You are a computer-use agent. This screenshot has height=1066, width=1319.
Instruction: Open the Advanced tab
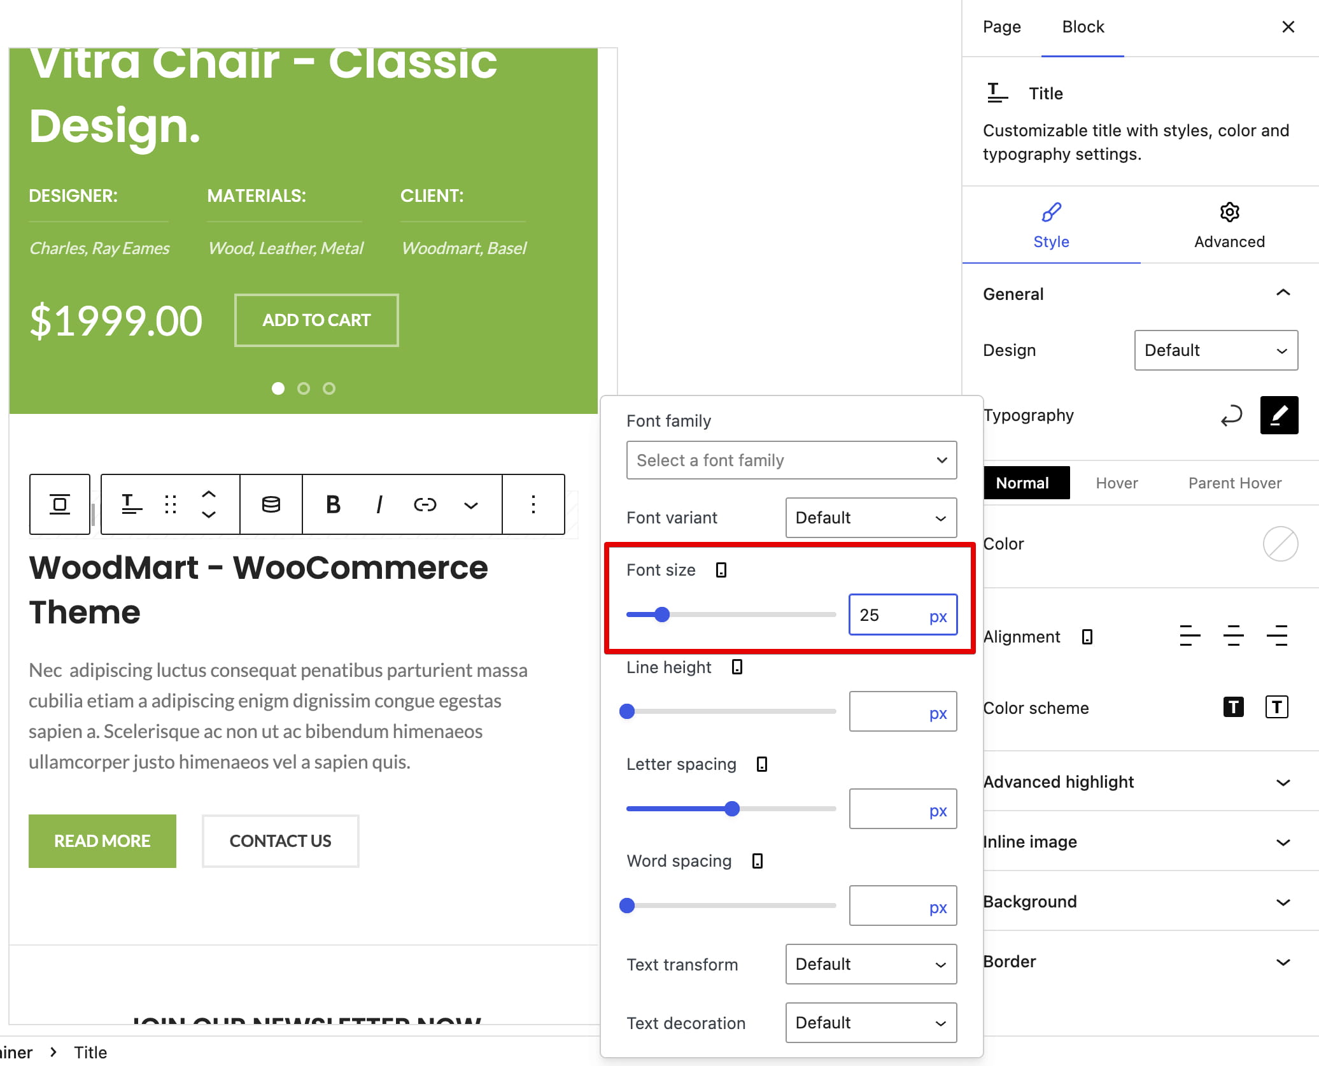(x=1230, y=226)
